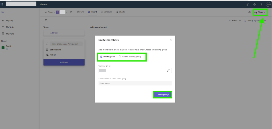This screenshot has width=272, height=129.
Task: Open the app launcher waffle icon
Action: coord(2,4)
